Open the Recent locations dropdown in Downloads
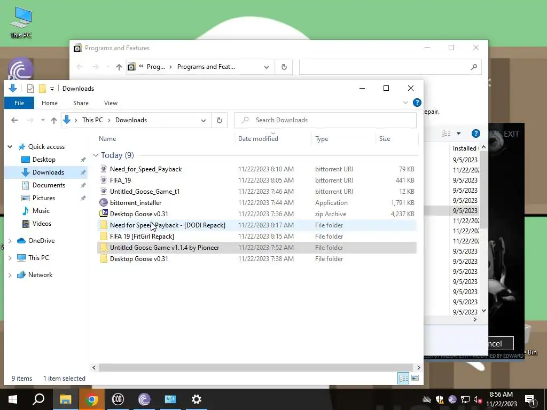The height and width of the screenshot is (410, 547). click(x=43, y=120)
